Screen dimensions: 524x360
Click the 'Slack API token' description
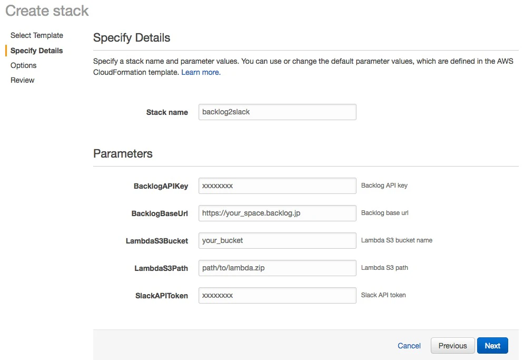(383, 295)
